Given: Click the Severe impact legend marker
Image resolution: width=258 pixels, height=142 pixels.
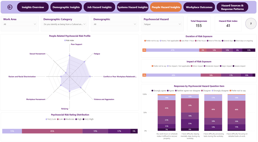Looking at the screenshot, I should tap(233, 66).
